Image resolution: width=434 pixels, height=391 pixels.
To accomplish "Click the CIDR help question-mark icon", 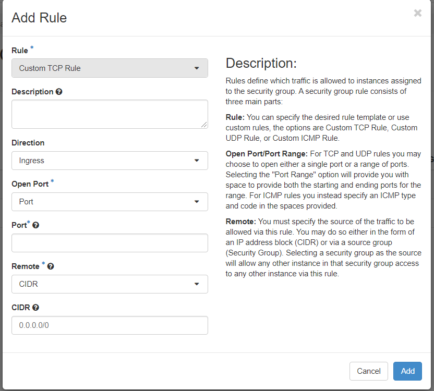I will (35, 308).
